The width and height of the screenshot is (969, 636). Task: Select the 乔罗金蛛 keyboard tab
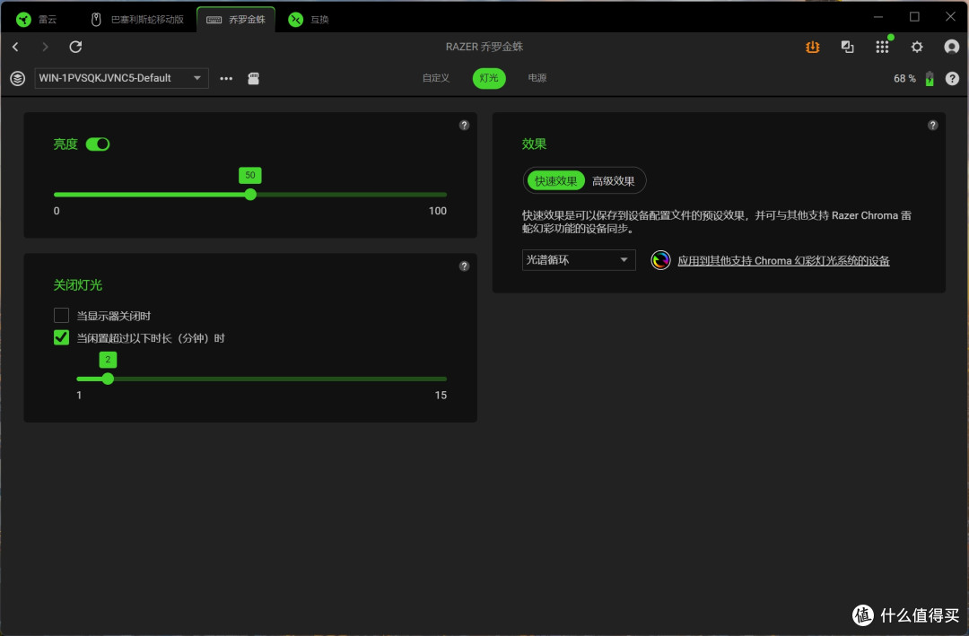point(236,19)
